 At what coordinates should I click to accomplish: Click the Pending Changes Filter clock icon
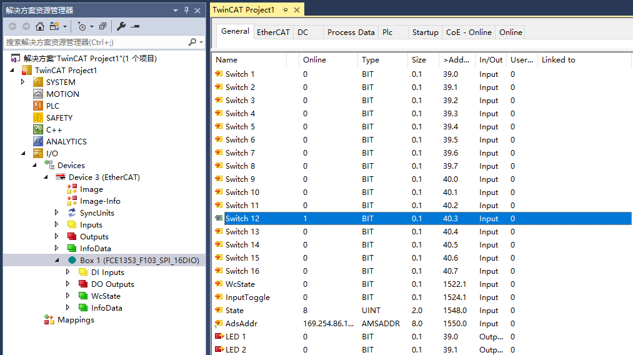pyautogui.click(x=82, y=27)
